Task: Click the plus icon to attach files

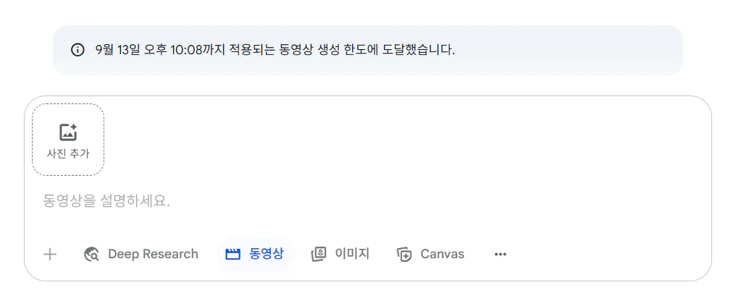Action: [50, 254]
